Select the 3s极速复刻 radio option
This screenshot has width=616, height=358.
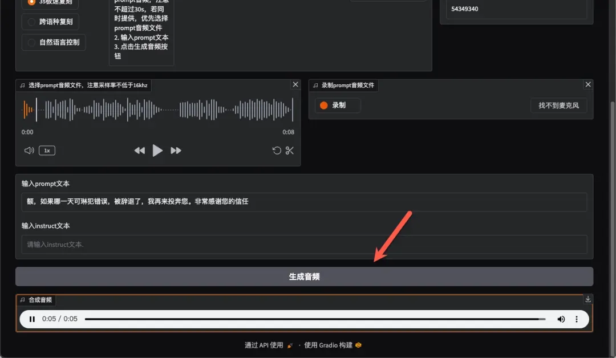(x=32, y=2)
